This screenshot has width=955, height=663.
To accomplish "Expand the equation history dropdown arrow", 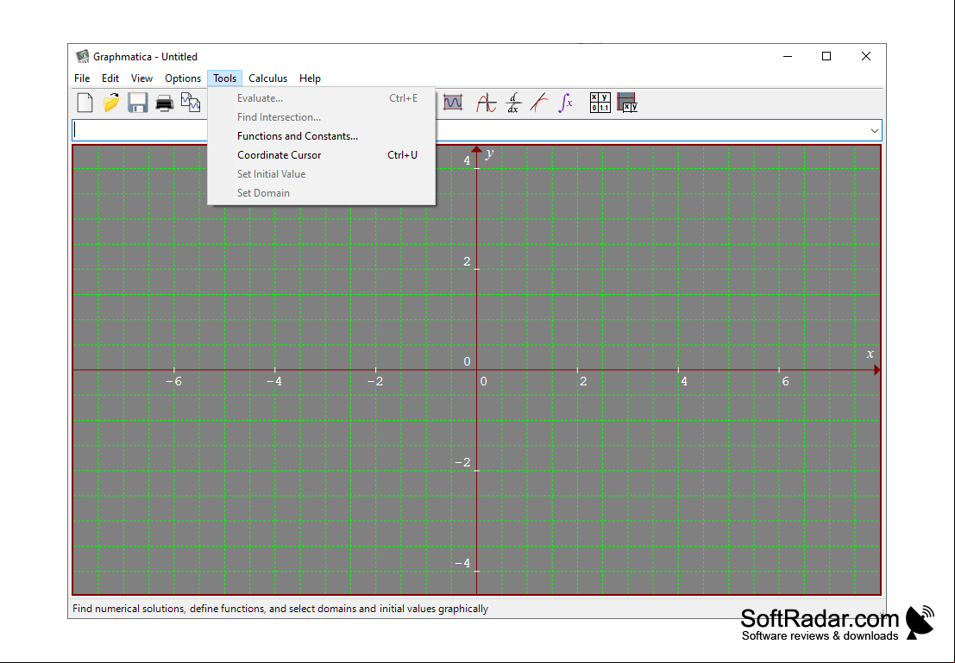I will click(x=875, y=130).
